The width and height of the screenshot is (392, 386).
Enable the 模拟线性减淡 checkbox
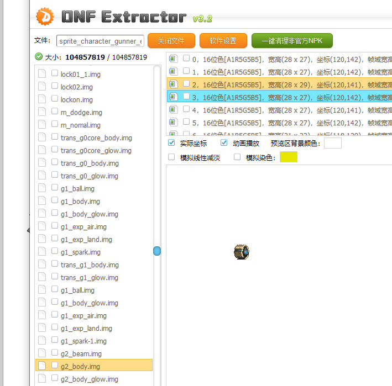click(x=171, y=157)
